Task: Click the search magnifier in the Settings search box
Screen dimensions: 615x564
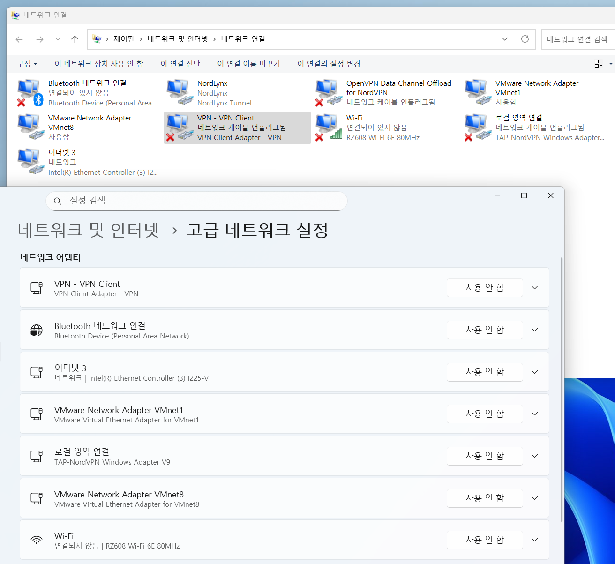Action: (58, 201)
